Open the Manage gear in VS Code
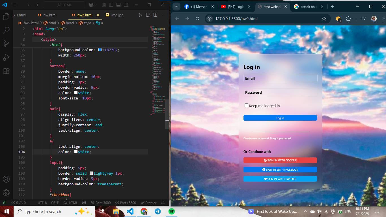Image resolution: width=386 pixels, height=217 pixels. [x=6, y=193]
